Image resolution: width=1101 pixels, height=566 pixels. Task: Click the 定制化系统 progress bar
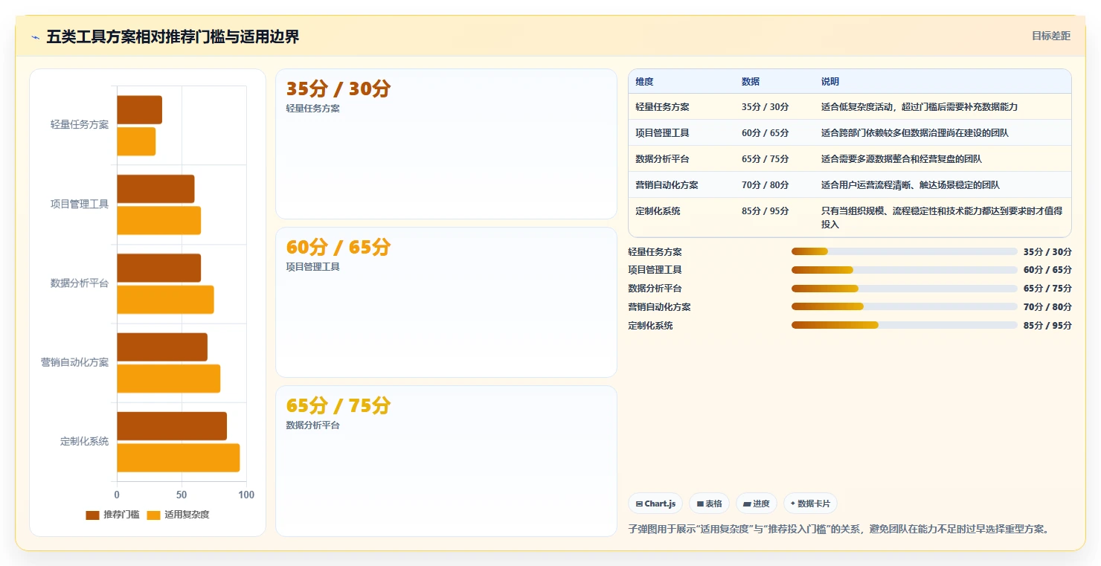pos(905,325)
